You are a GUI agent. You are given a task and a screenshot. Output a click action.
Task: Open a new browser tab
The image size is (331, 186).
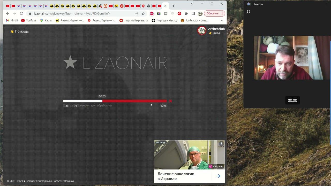[x=174, y=6]
